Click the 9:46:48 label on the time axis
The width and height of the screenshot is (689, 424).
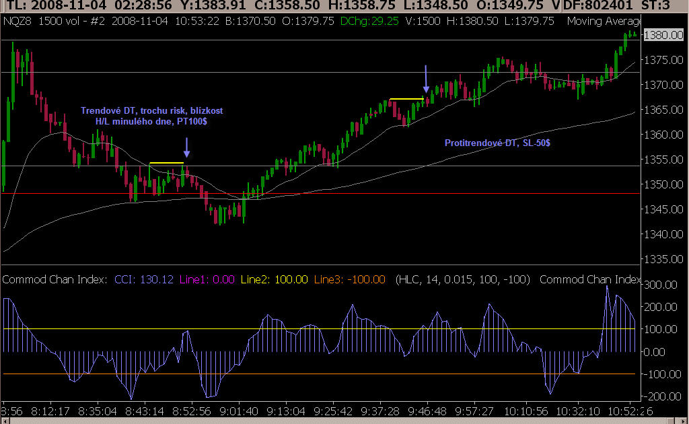click(427, 412)
